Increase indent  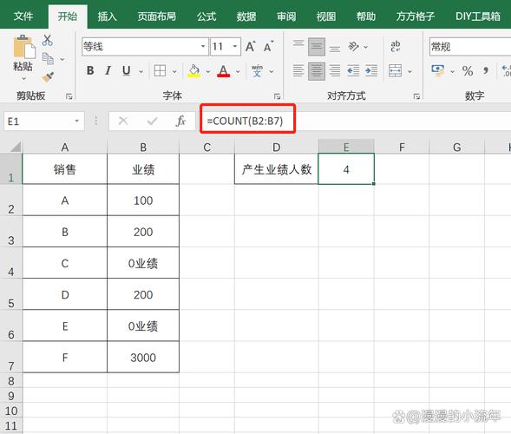pyautogui.click(x=371, y=71)
